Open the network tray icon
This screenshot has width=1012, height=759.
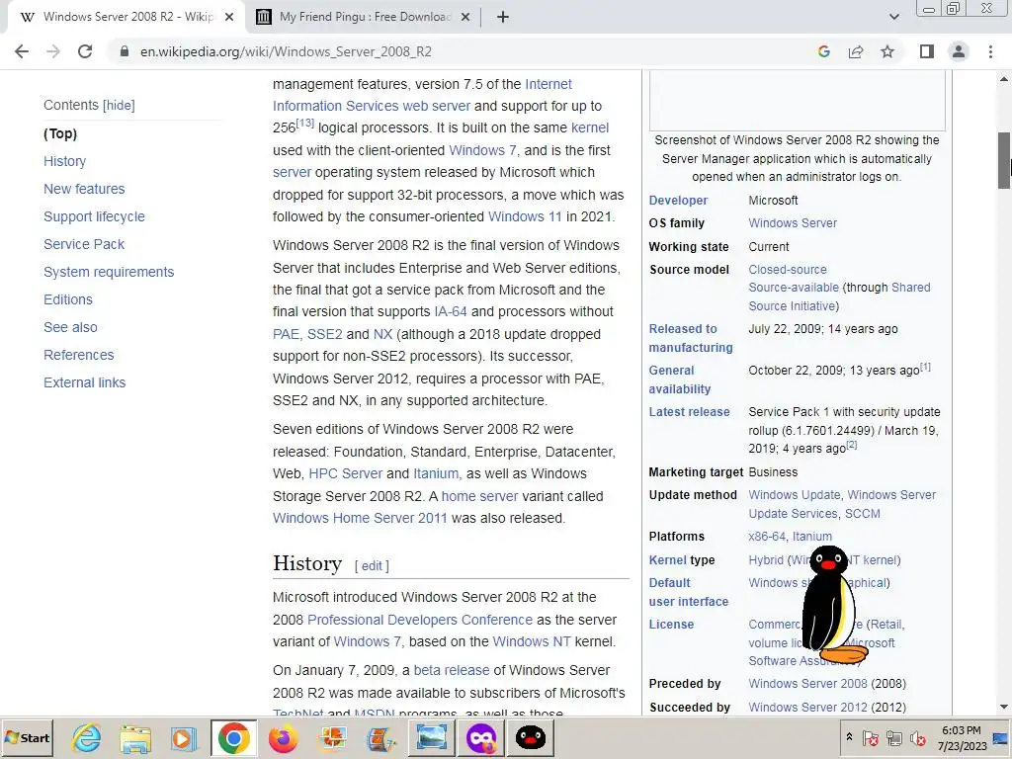pyautogui.click(x=893, y=737)
